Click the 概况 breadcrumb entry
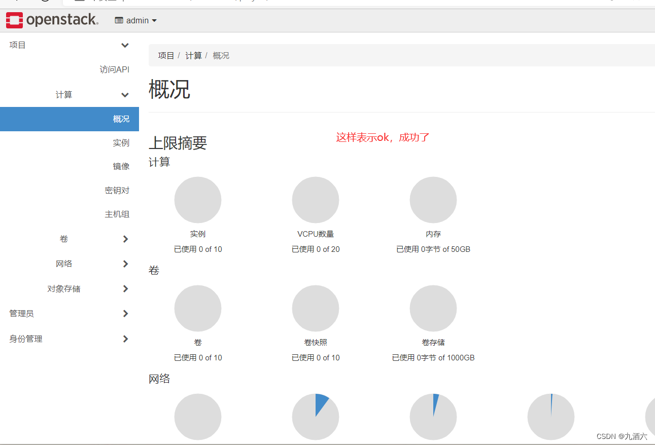 [221, 56]
